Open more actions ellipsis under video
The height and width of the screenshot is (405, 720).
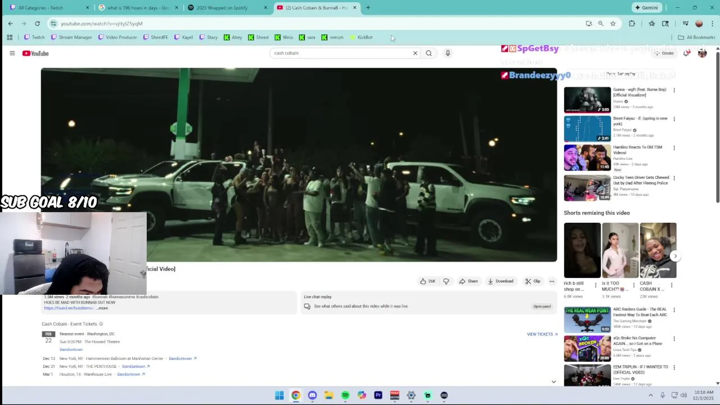(552, 281)
